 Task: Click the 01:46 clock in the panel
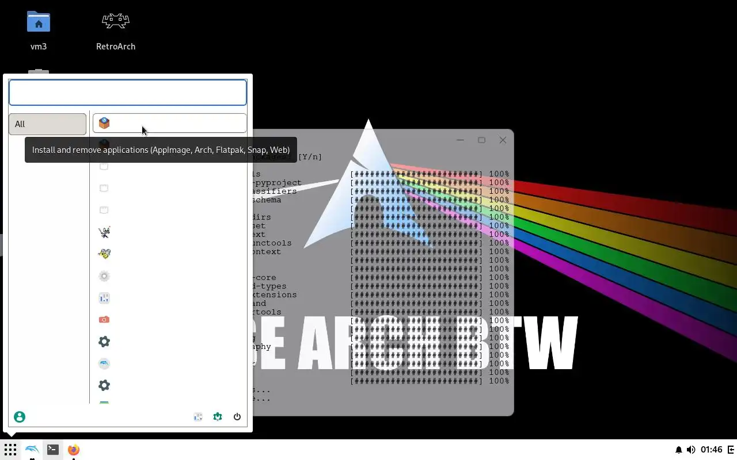[712, 450]
